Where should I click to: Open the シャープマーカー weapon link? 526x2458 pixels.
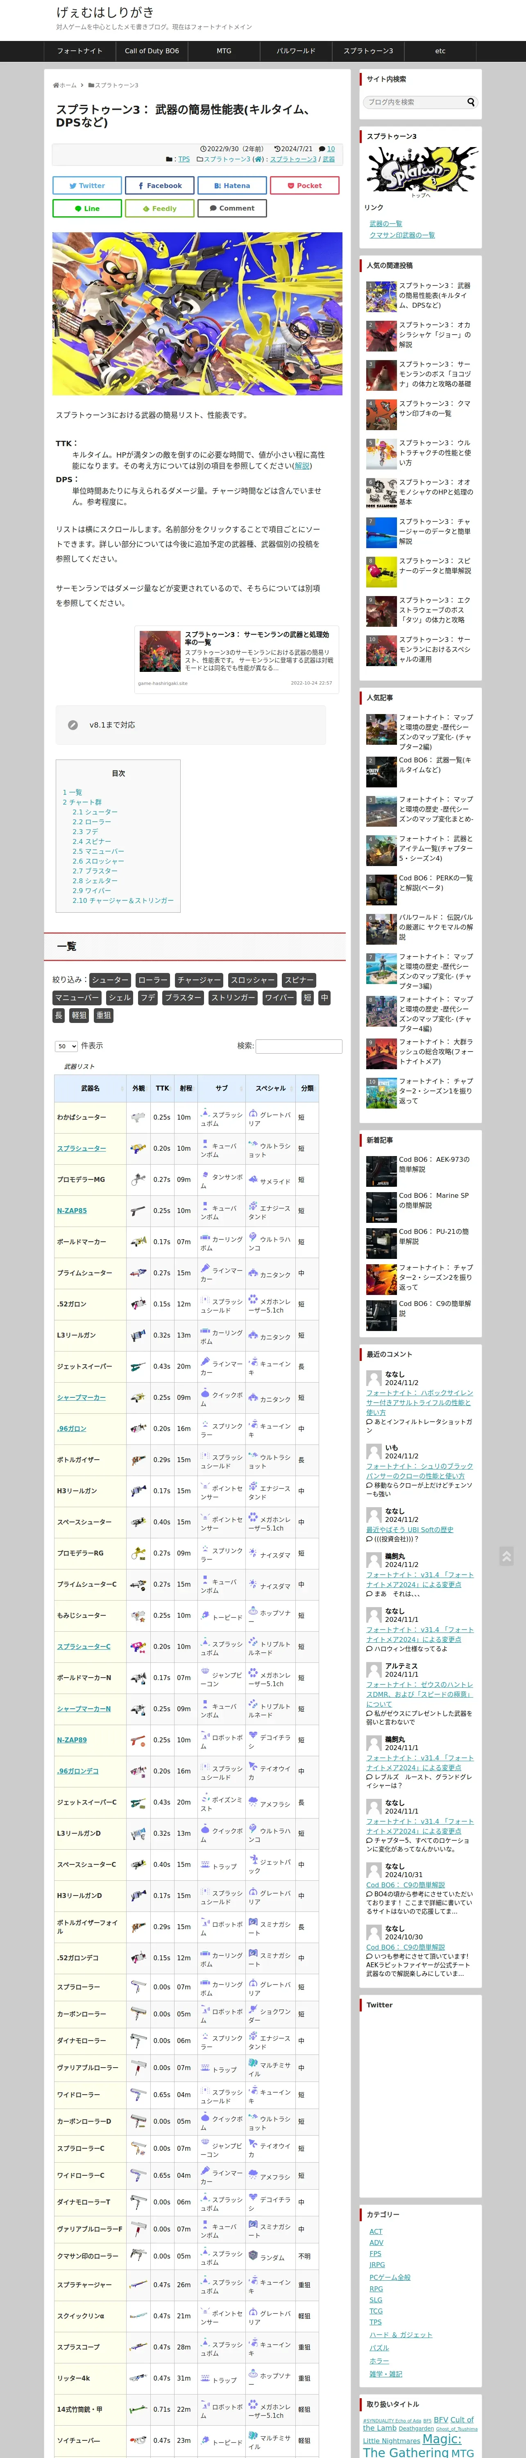tap(81, 1397)
